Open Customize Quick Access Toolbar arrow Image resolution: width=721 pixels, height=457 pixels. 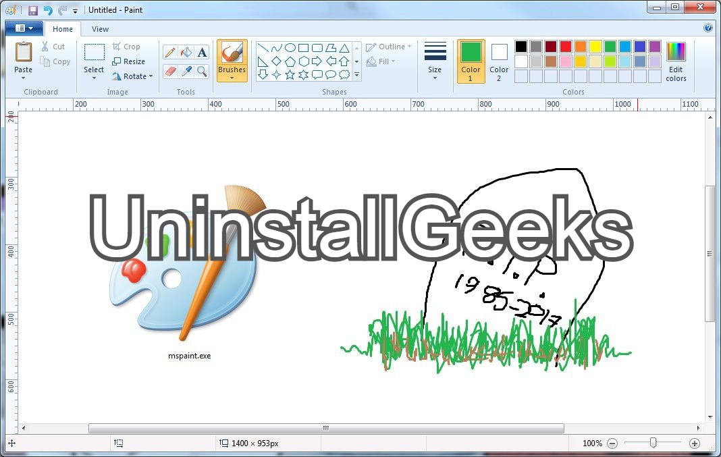coord(75,11)
